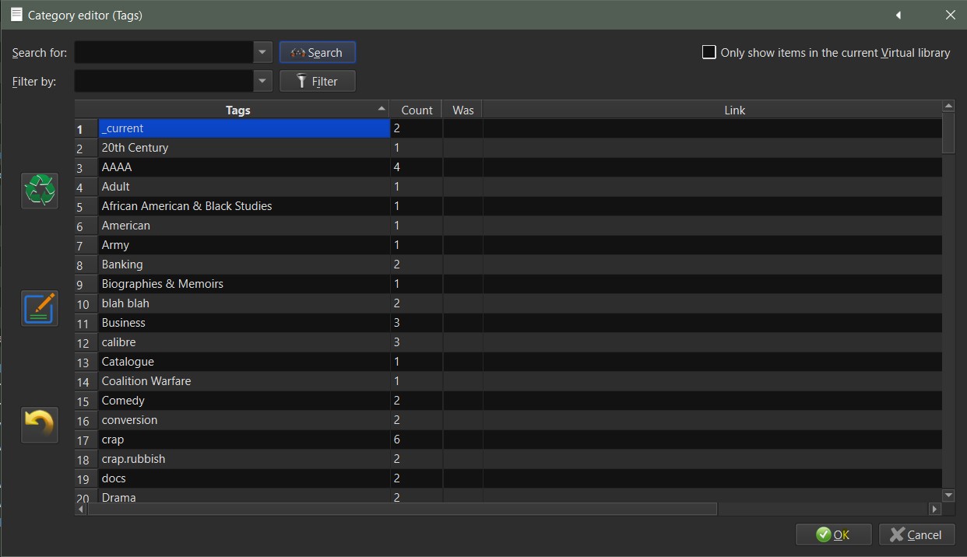This screenshot has width=967, height=557.
Task: Click the rename tag pencil icon
Action: (x=40, y=309)
